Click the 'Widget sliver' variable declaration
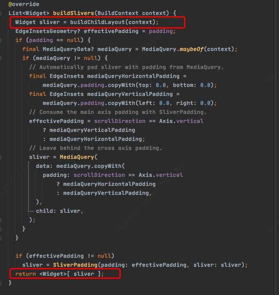The width and height of the screenshot is (279, 295). click(x=38, y=22)
